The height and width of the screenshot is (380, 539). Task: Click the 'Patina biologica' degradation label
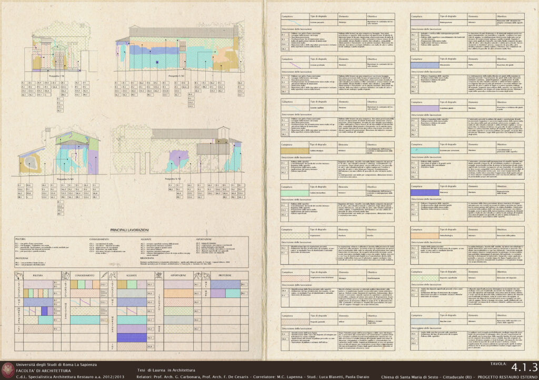pos(446,236)
